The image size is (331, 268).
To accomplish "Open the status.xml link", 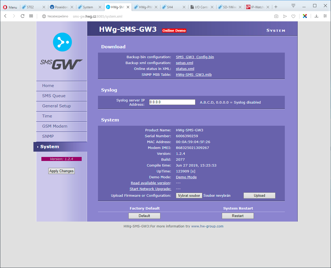I will point(185,69).
